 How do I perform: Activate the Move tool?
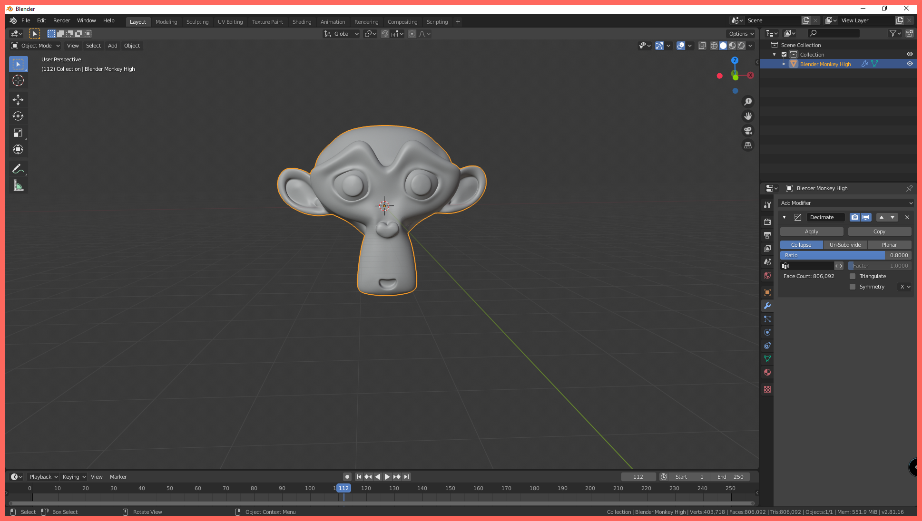(x=18, y=100)
